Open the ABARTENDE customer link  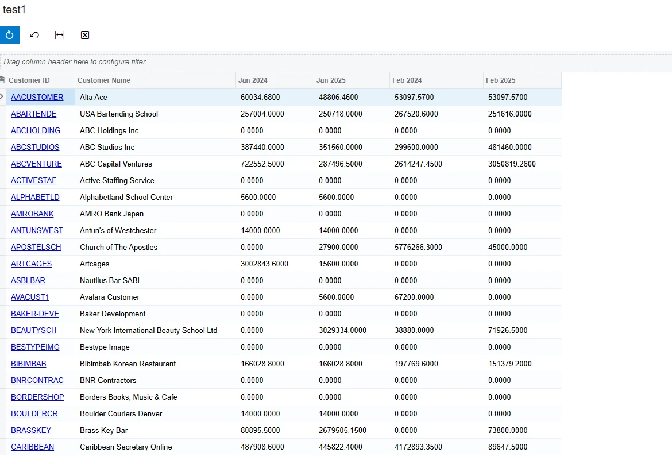[33, 114]
